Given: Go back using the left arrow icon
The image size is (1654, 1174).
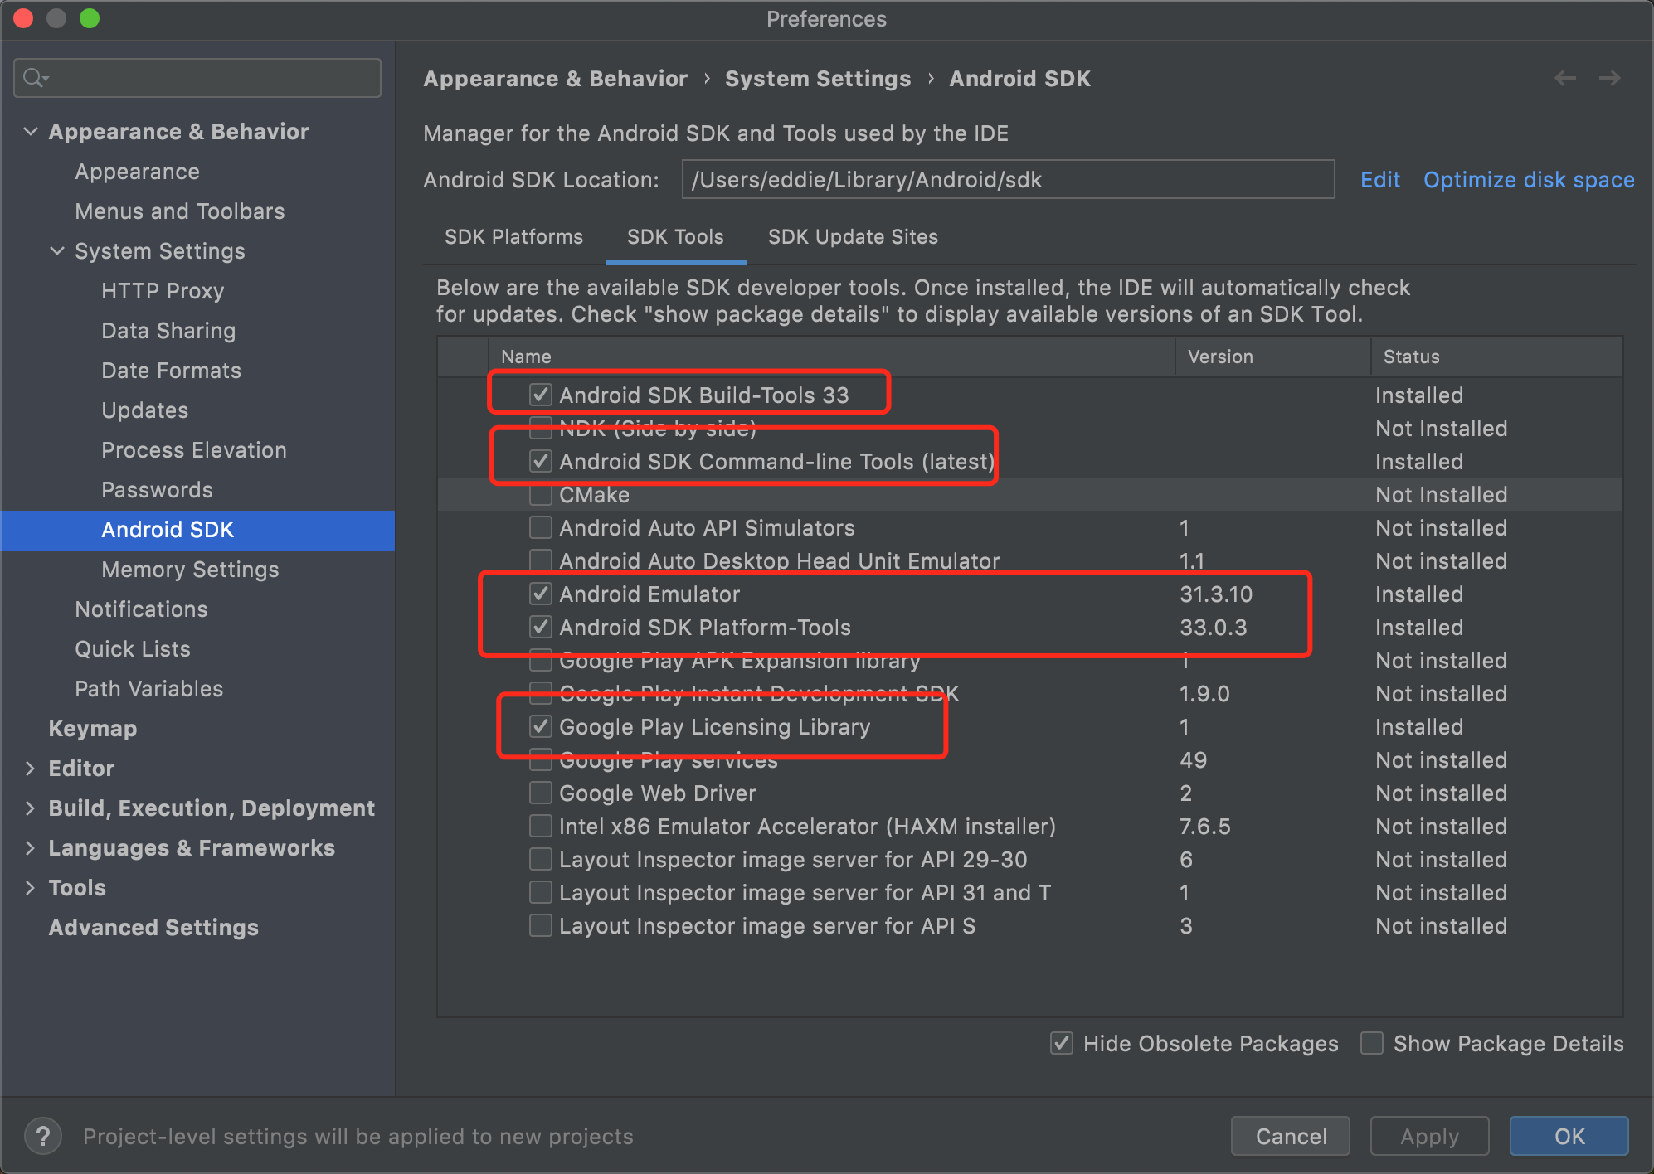Looking at the screenshot, I should (x=1565, y=78).
